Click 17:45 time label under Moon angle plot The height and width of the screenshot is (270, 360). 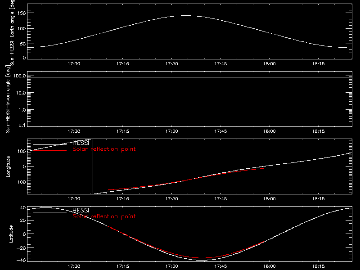click(220, 131)
